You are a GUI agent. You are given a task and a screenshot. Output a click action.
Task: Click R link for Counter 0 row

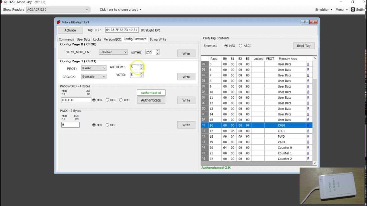click(x=308, y=148)
